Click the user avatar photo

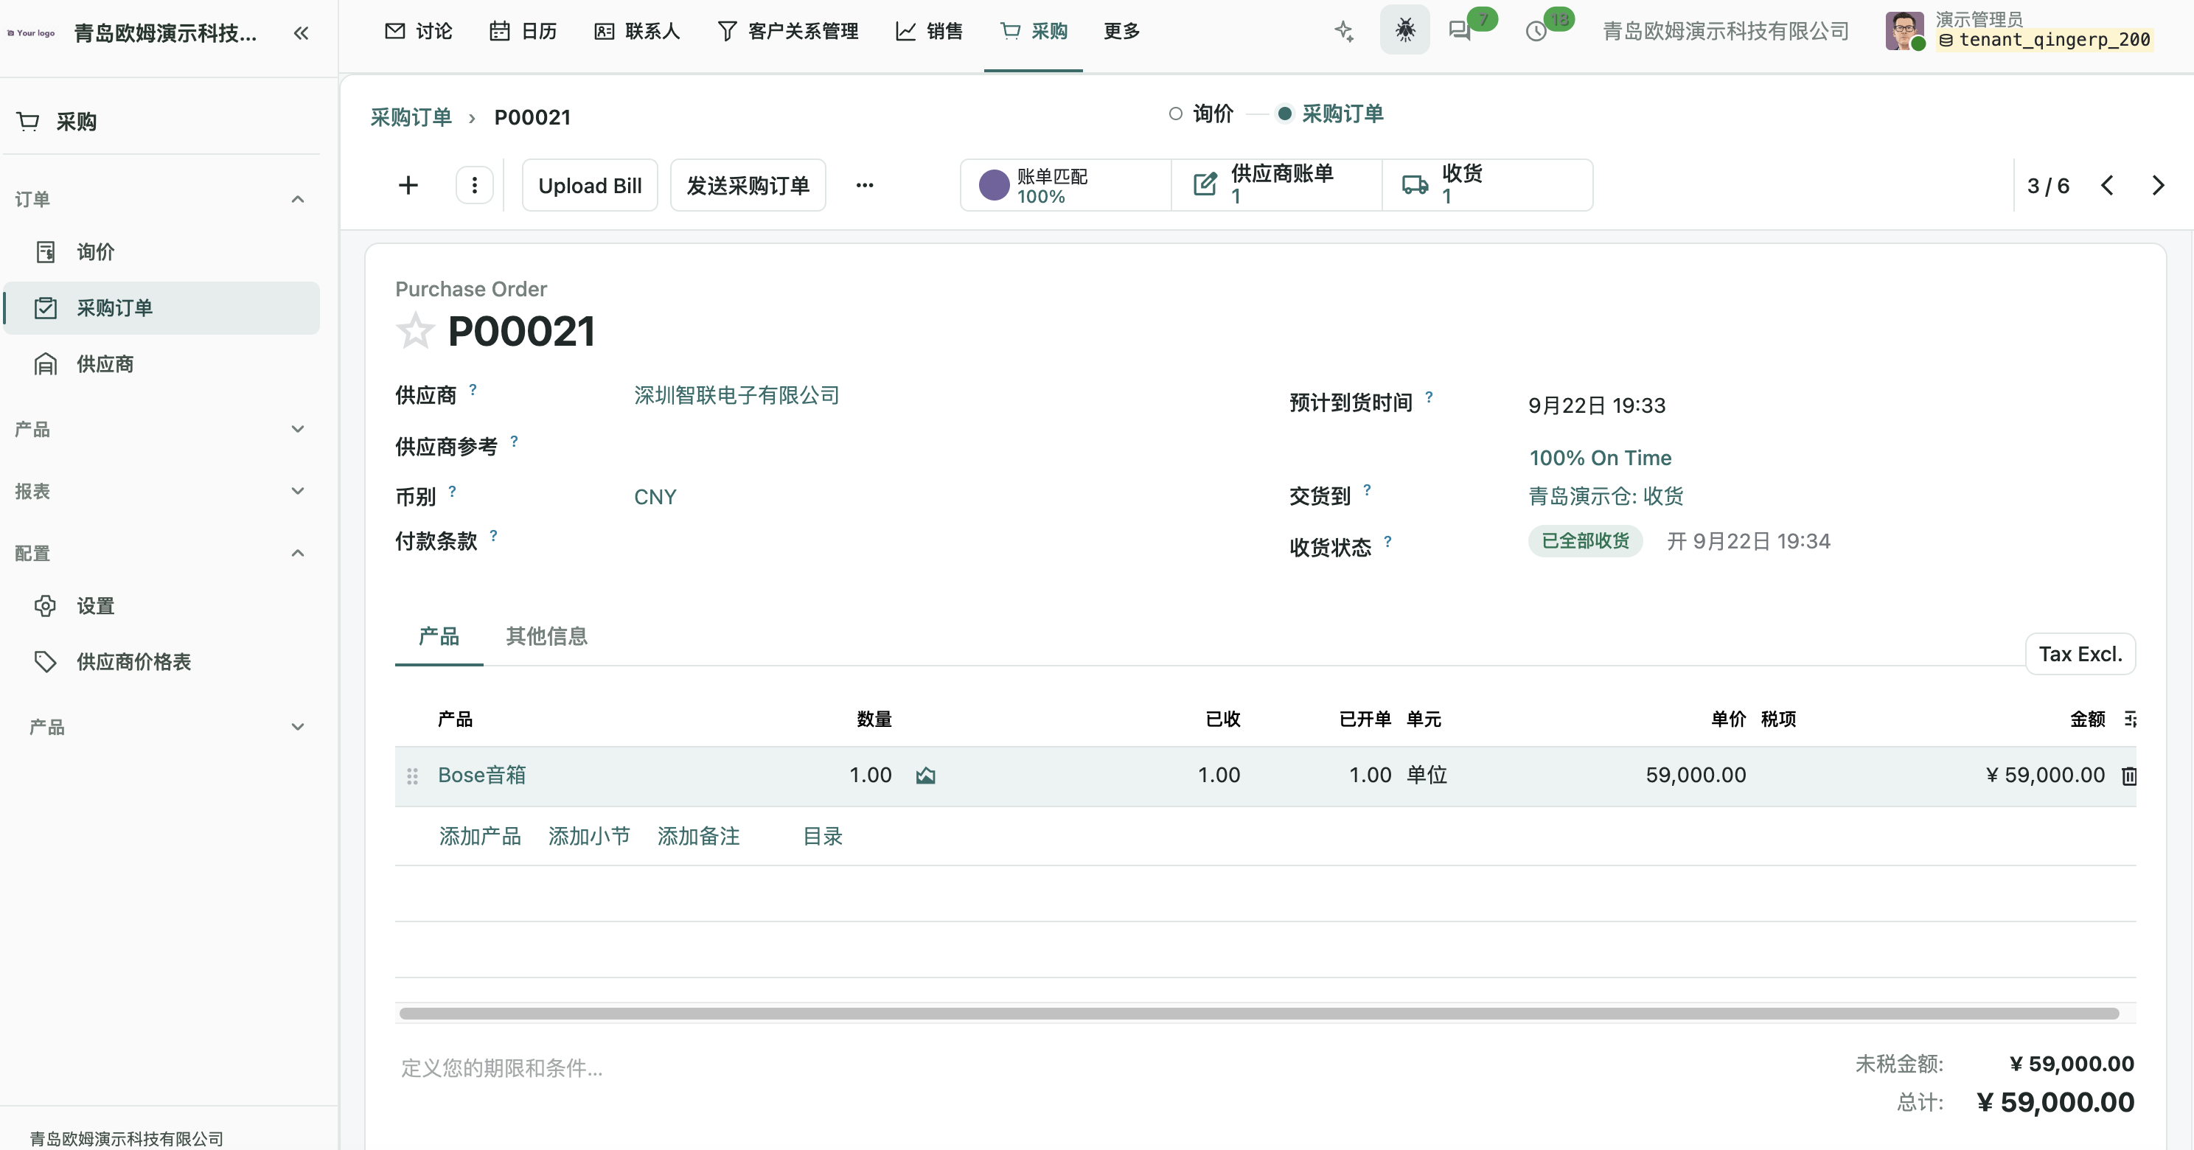pyautogui.click(x=1904, y=31)
